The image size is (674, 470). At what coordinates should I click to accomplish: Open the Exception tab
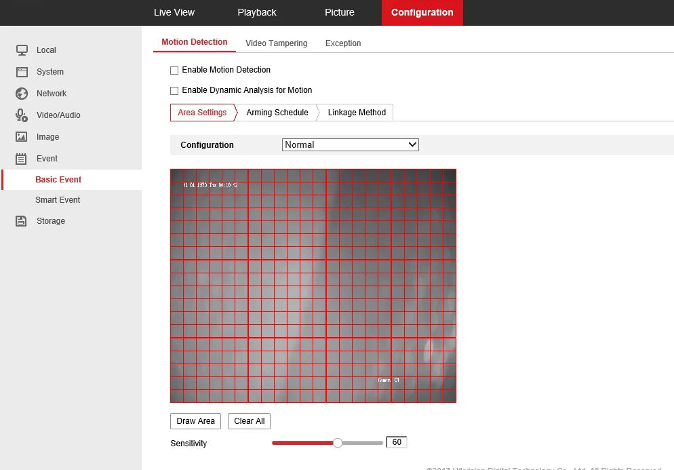pyautogui.click(x=343, y=43)
